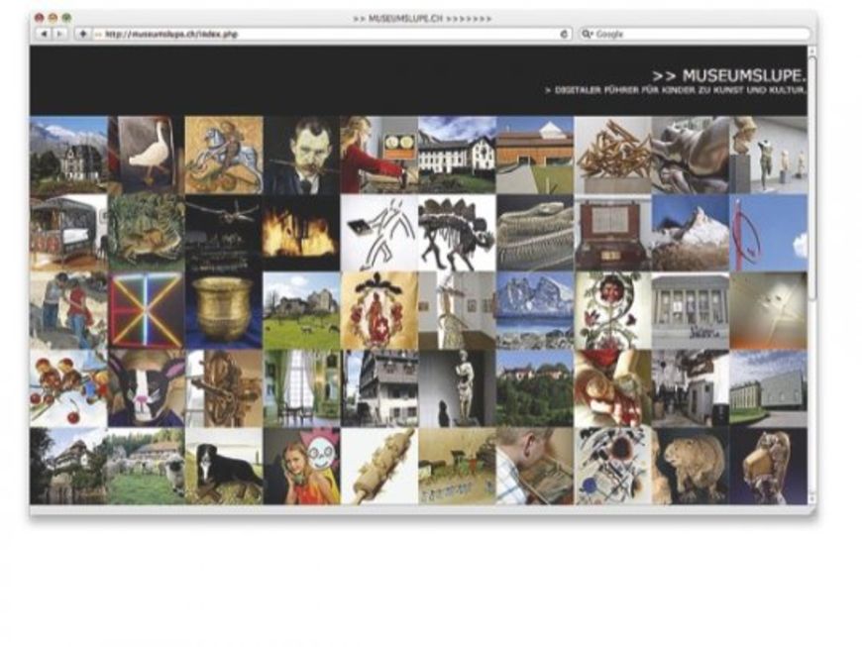Viewport: 862px width, 647px height.
Task: Open the Swiss cross coat of arms thumbnail
Action: pyautogui.click(x=379, y=310)
